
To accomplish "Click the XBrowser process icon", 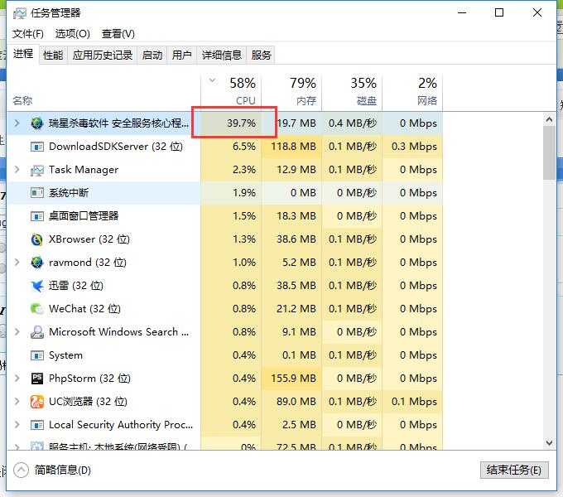I will coord(37,239).
